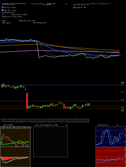Select the '50 Day = 32.68' legend text
The image size is (126, 167).
(10, 7)
